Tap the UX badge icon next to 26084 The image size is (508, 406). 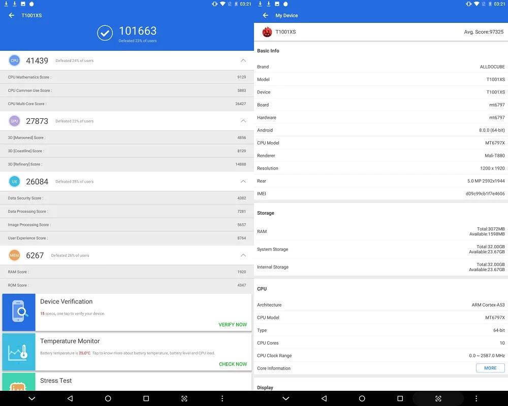tap(14, 182)
